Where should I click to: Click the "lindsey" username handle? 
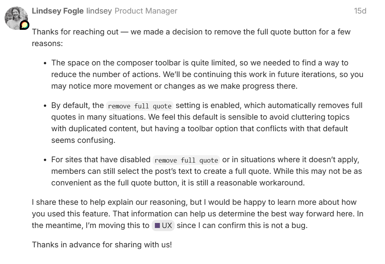tap(99, 11)
